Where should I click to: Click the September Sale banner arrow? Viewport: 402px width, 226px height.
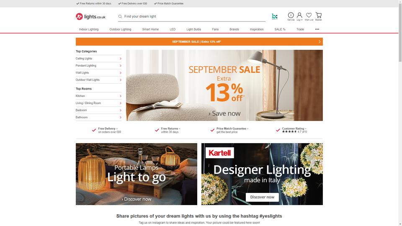pyautogui.click(x=320, y=41)
